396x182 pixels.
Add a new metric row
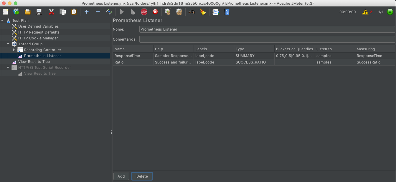click(121, 176)
